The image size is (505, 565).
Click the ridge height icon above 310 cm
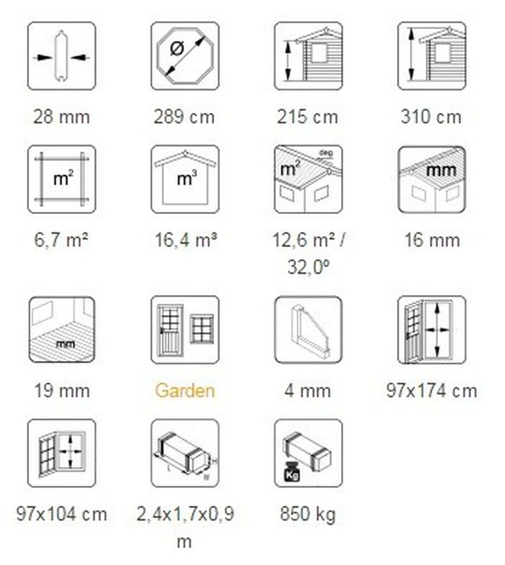point(432,56)
